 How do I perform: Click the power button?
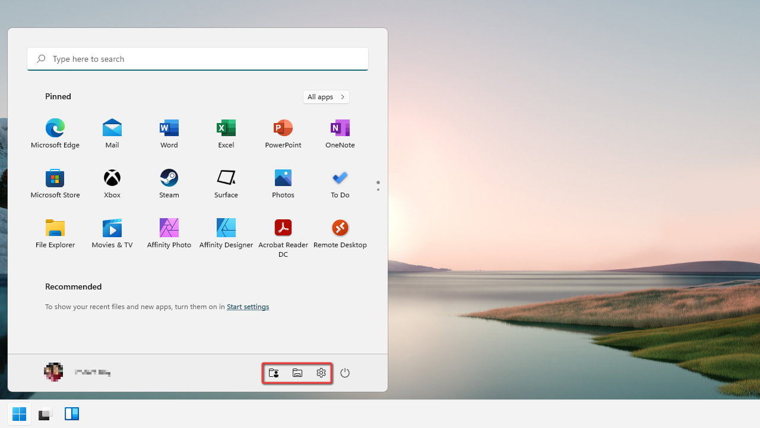[x=345, y=373]
